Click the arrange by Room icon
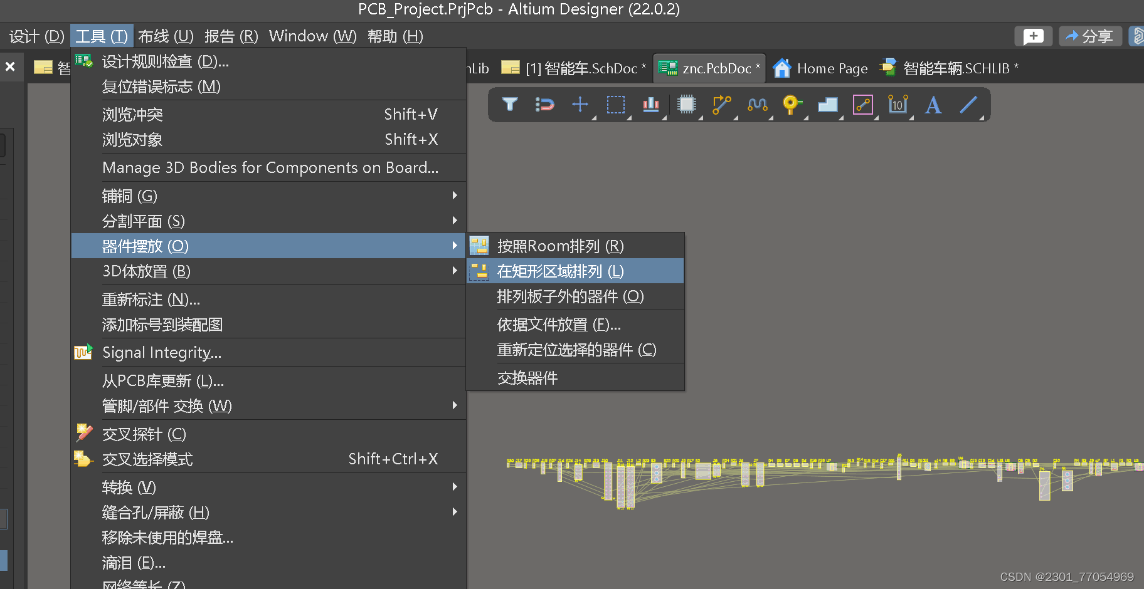This screenshot has height=589, width=1144. point(479,246)
